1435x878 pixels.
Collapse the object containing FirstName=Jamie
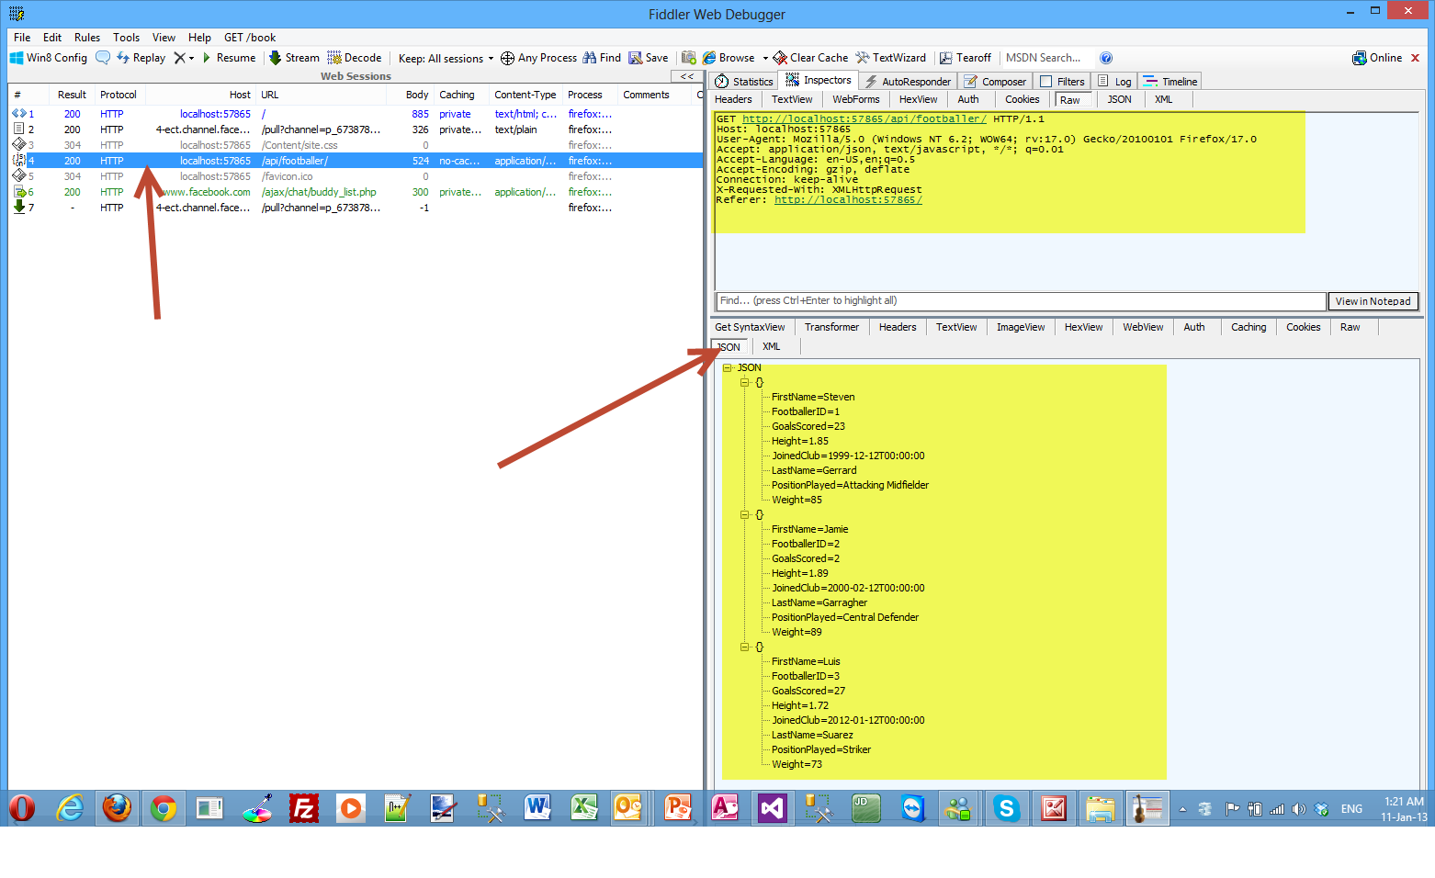tap(745, 514)
